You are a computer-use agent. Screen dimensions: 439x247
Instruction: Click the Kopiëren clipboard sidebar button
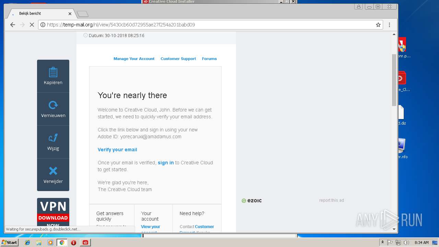coord(53,76)
